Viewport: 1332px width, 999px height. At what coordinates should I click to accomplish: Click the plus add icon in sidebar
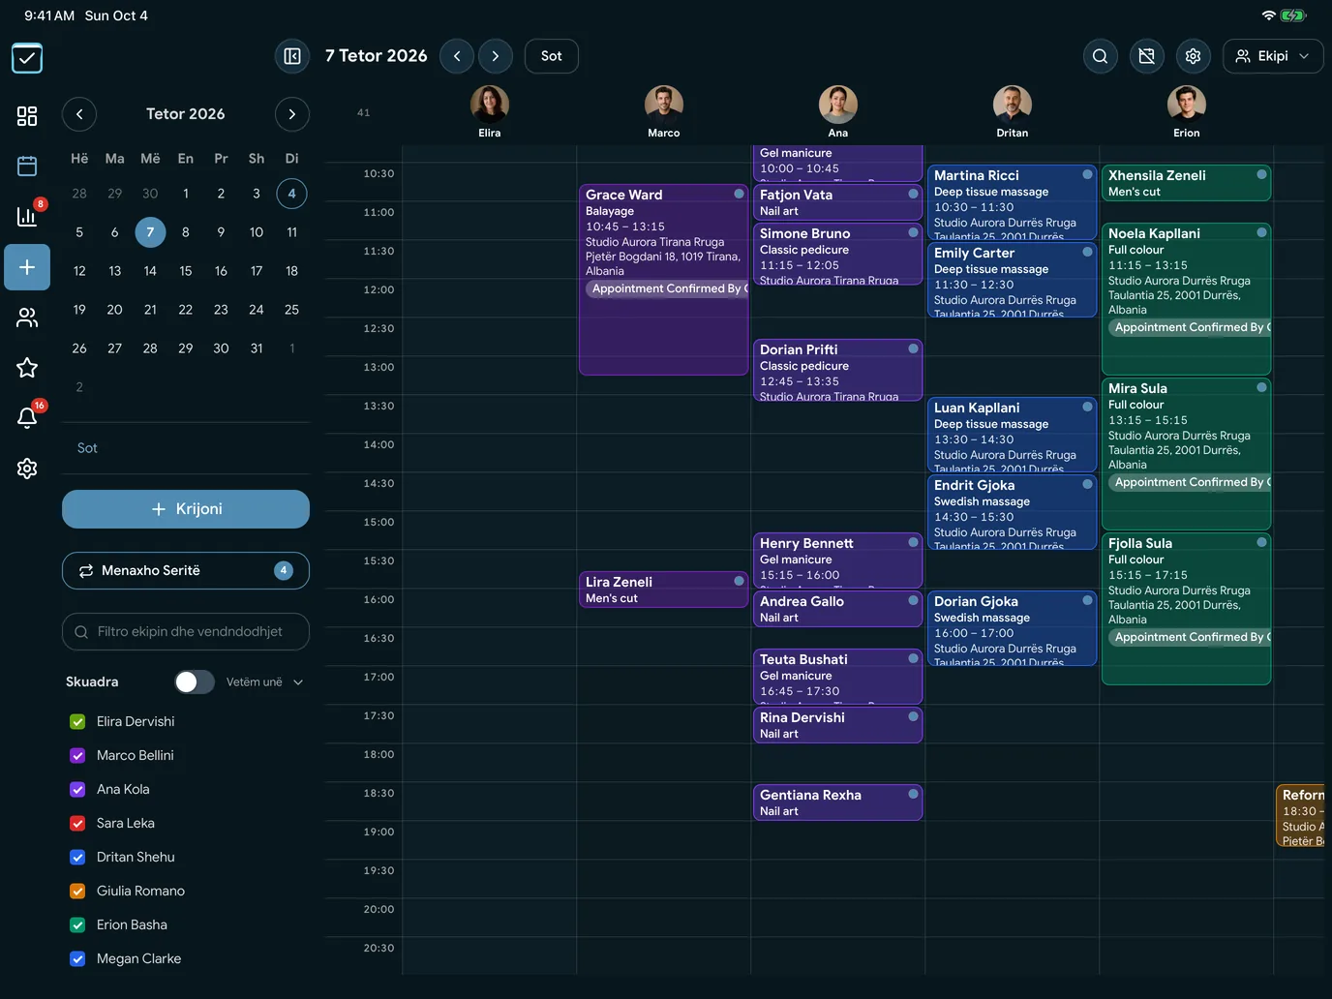click(x=27, y=267)
